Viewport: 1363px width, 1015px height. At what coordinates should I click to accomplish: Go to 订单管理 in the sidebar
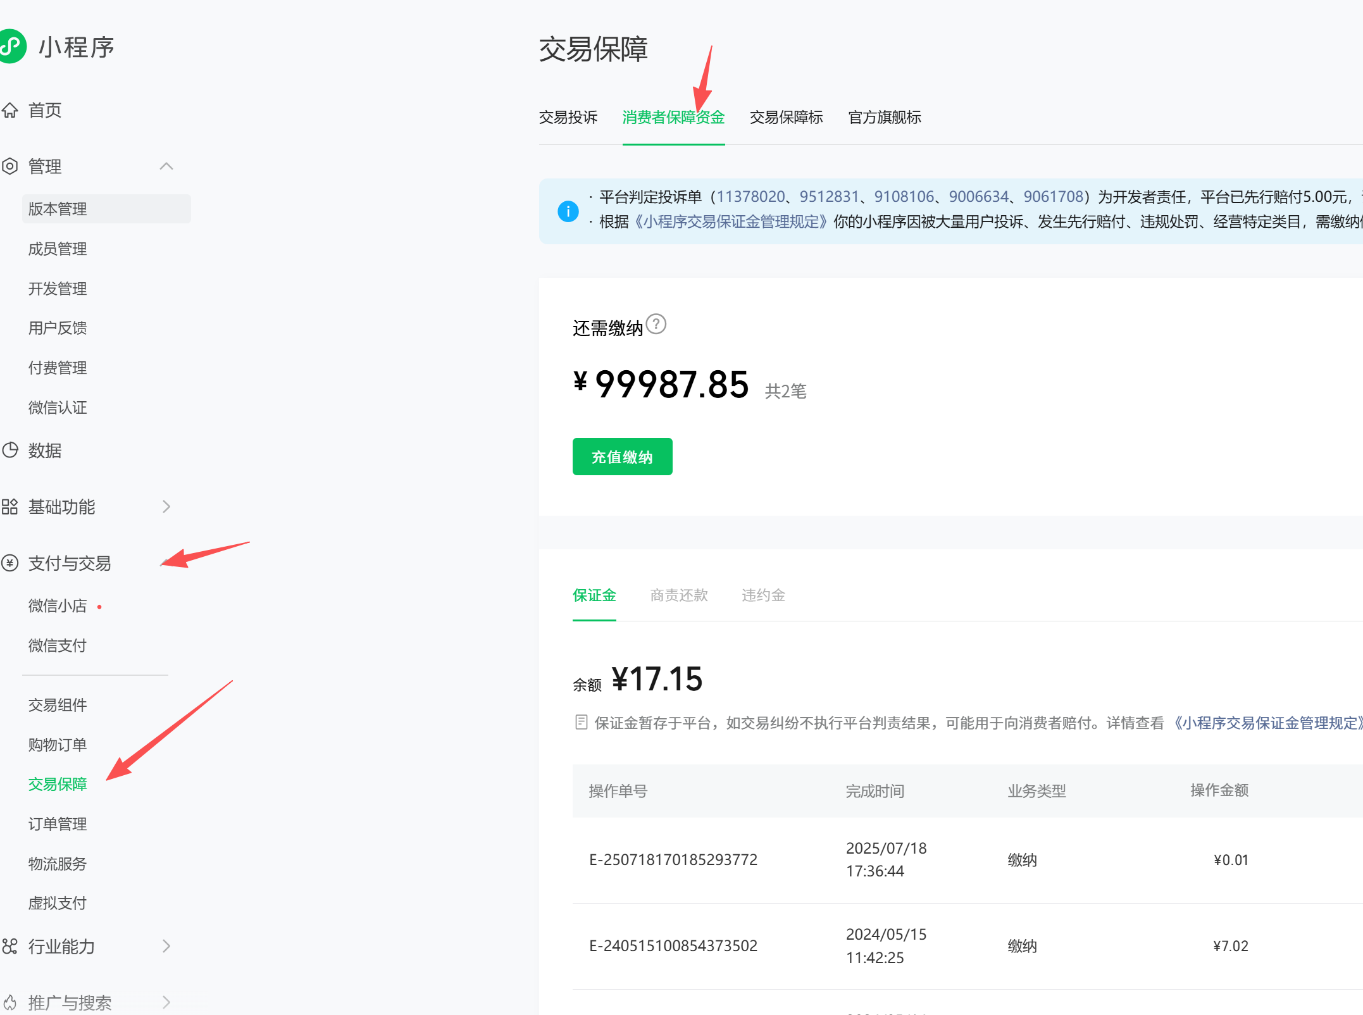tap(58, 824)
